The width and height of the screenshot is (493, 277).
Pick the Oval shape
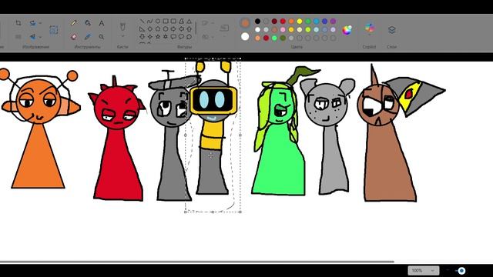pos(158,22)
